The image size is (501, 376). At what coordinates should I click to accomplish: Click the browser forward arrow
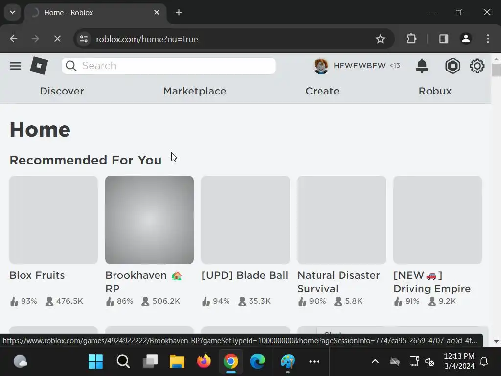35,39
